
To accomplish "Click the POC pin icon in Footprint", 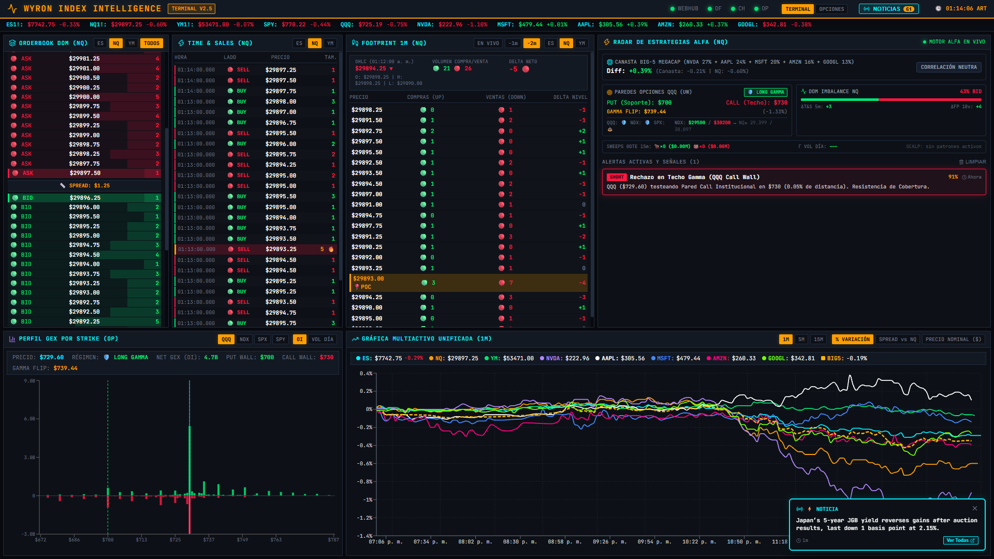I will coord(357,287).
